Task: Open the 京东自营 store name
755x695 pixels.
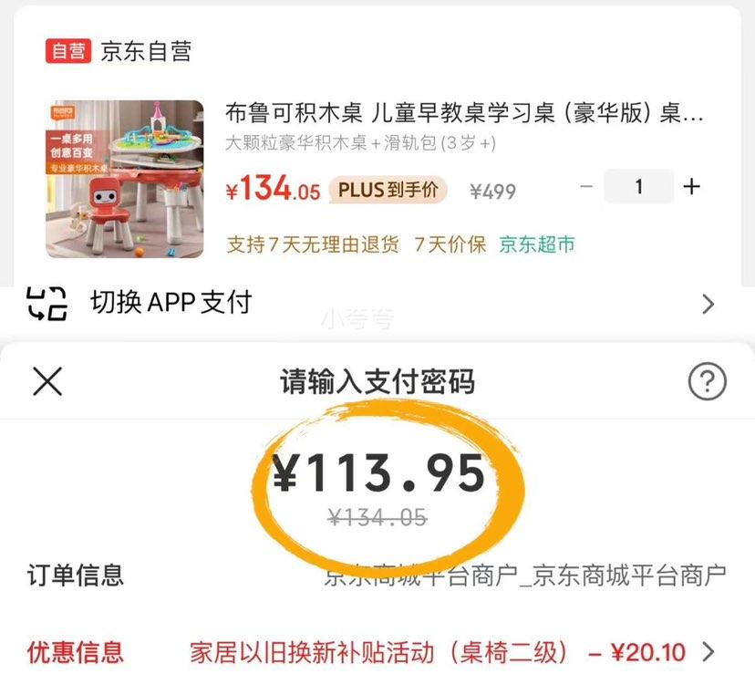Action: click(146, 51)
